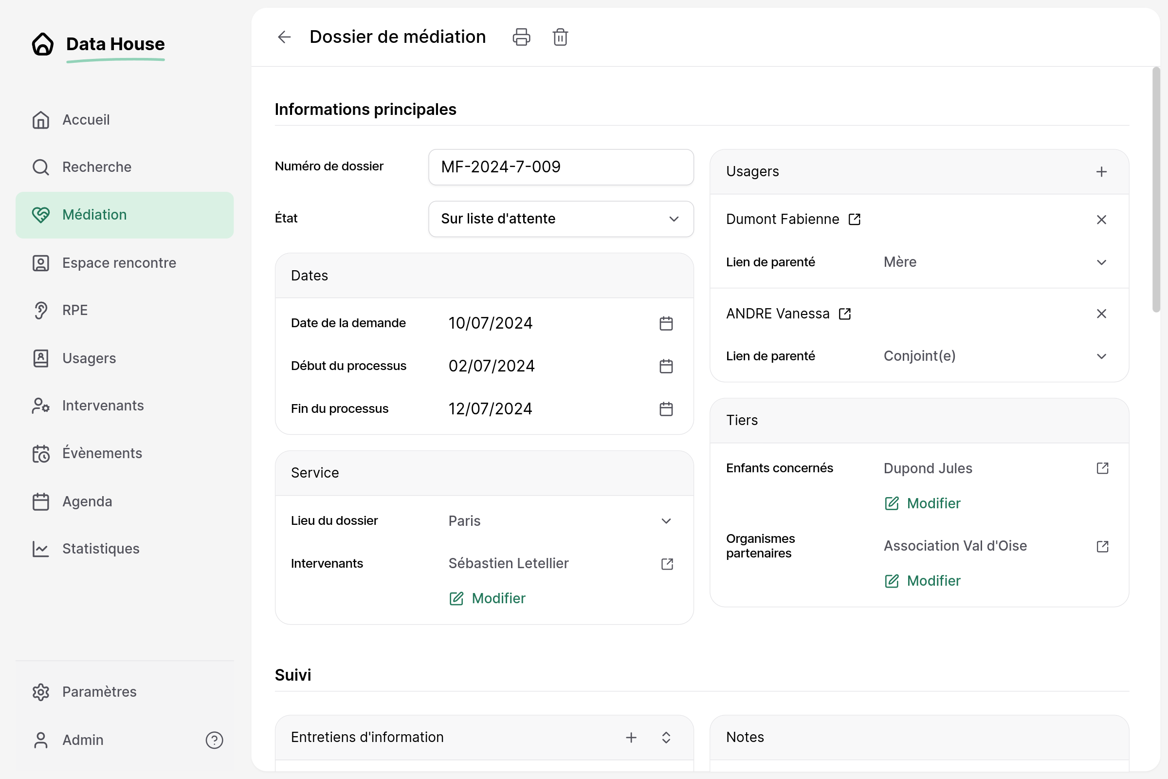Open Dumont Fabienne's profile link icon
Viewport: 1168px width, 779px height.
click(x=854, y=219)
